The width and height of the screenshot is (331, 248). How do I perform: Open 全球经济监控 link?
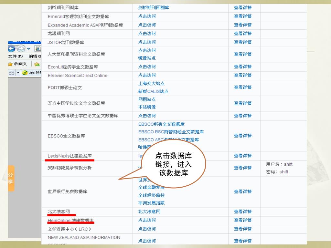click(151, 195)
